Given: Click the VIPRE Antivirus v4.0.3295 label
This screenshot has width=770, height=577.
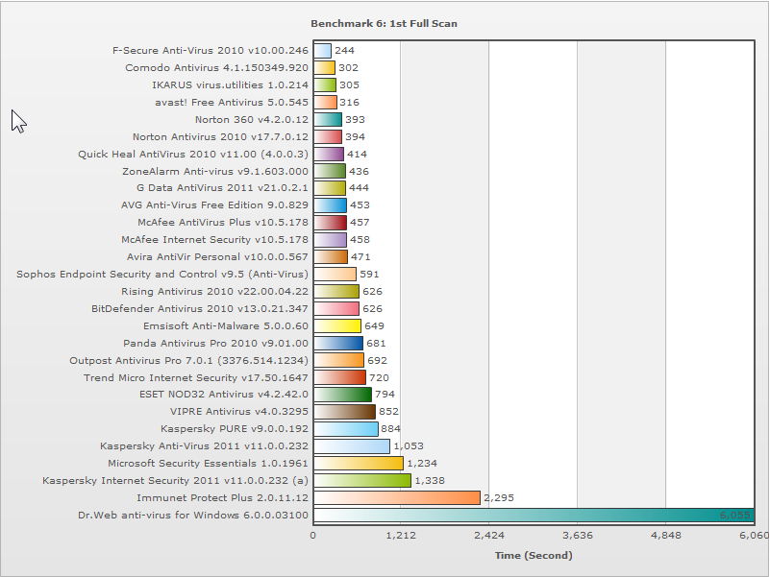Looking at the screenshot, I should click(239, 411).
